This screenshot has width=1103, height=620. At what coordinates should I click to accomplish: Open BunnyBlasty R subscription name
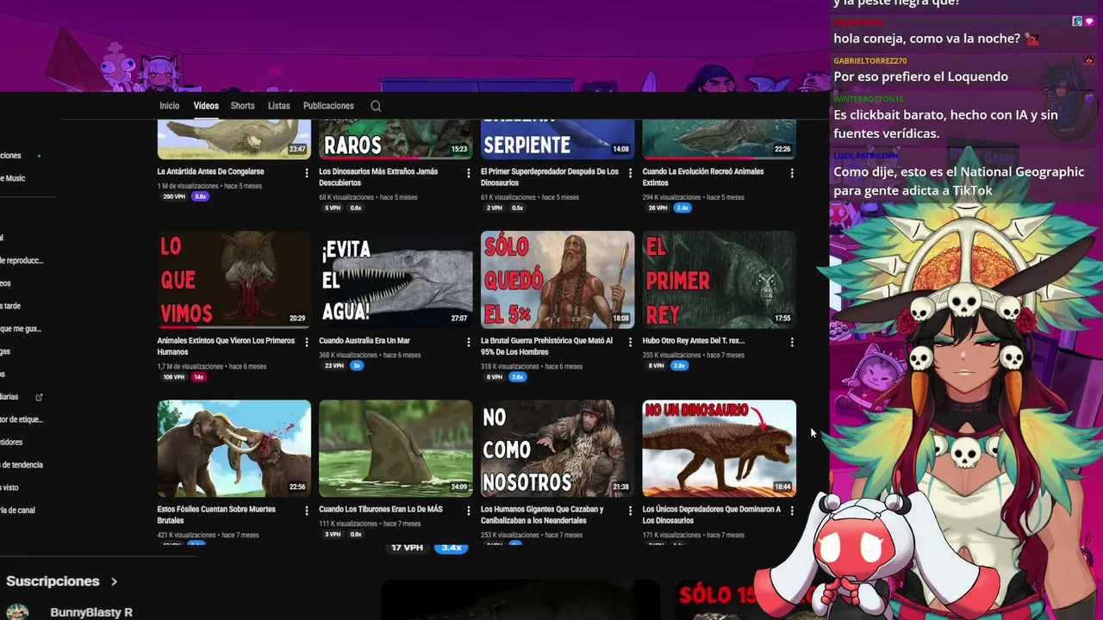click(x=91, y=612)
